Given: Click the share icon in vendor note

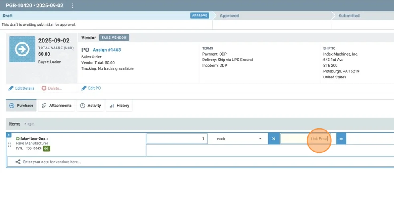Looking at the screenshot, I should click(18, 162).
